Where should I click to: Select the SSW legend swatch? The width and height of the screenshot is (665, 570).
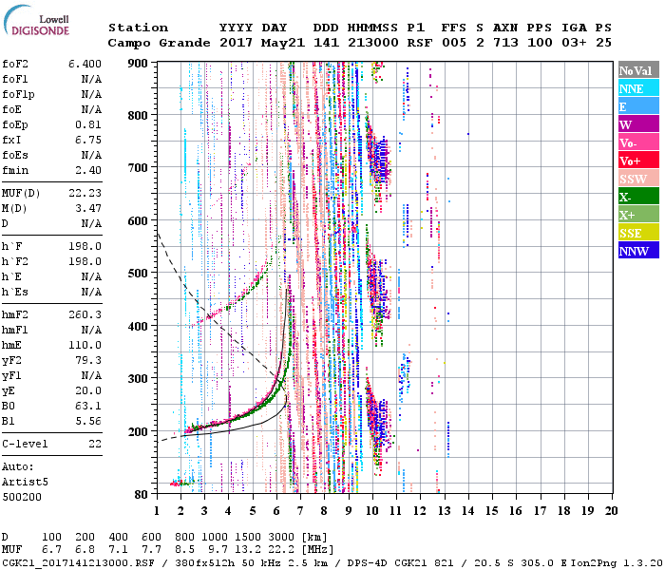tap(638, 179)
